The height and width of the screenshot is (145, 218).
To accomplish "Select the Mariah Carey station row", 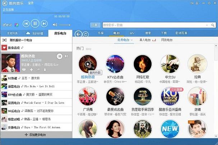I will click(36, 103).
